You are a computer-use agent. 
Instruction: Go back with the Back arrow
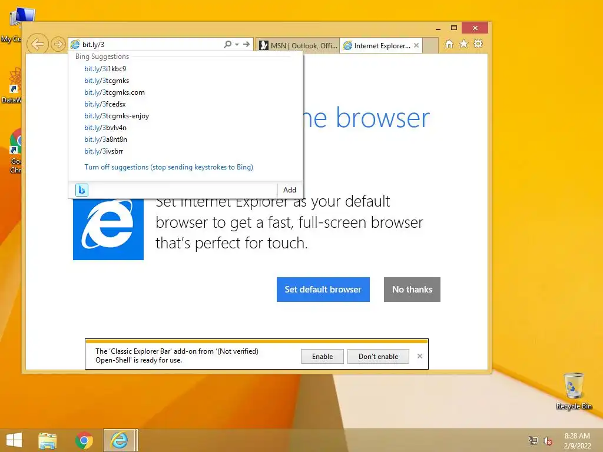click(38, 44)
